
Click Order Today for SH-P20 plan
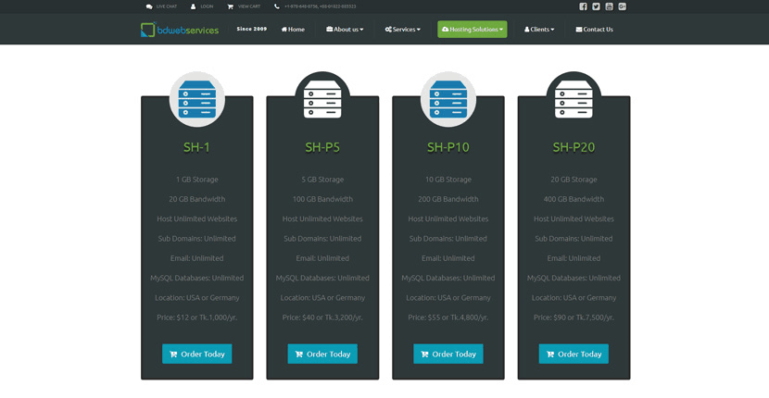[574, 354]
